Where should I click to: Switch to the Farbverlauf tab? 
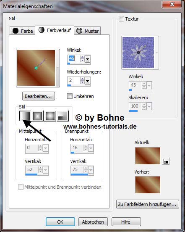tap(55, 30)
